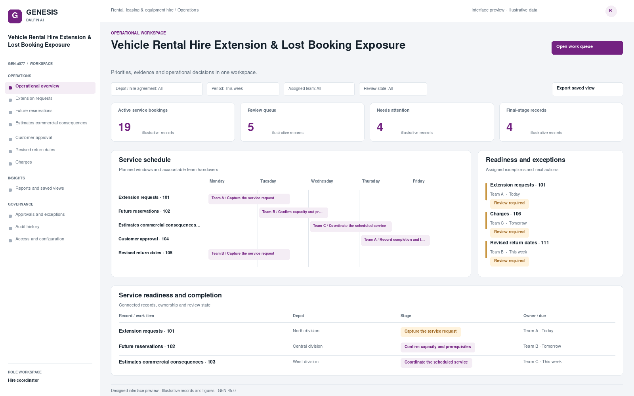Click Review required under Charges 106

pyautogui.click(x=509, y=232)
